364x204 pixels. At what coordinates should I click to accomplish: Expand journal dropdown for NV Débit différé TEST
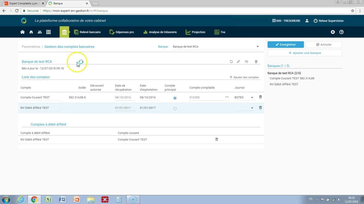(252, 108)
